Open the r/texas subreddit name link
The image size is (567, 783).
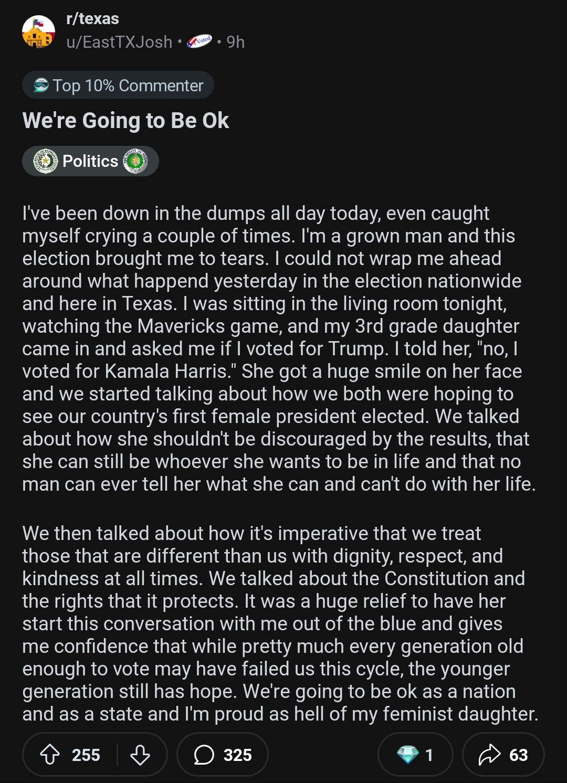coord(92,19)
